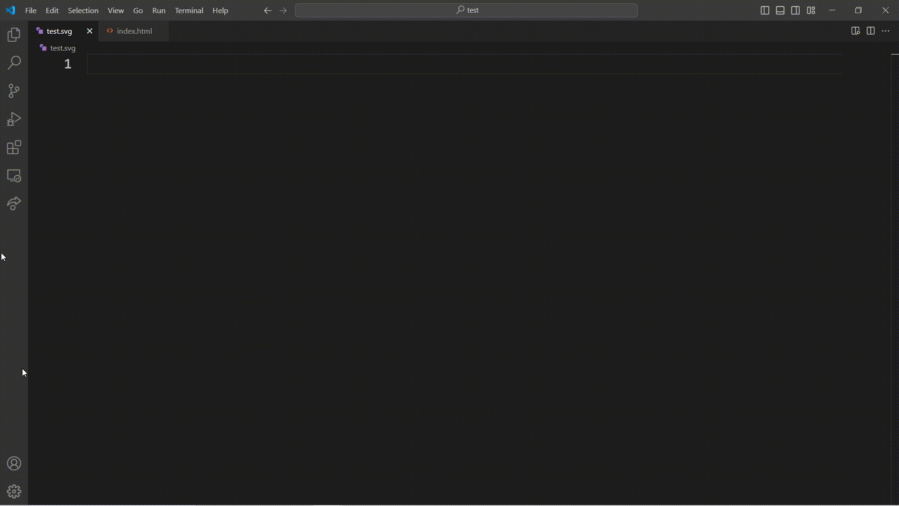
Task: Switch to the index.html tab
Action: tap(134, 31)
